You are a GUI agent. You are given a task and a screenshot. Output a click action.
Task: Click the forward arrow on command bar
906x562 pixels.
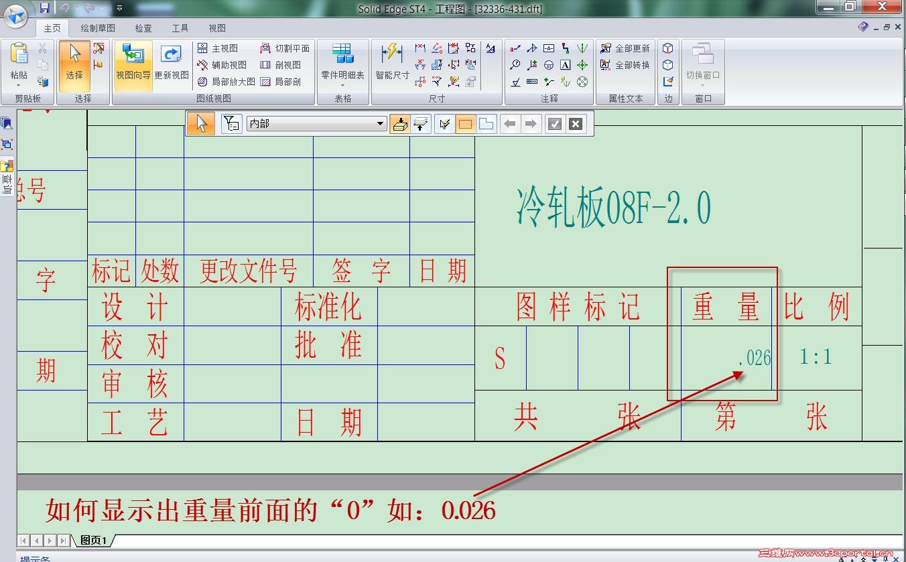point(531,124)
